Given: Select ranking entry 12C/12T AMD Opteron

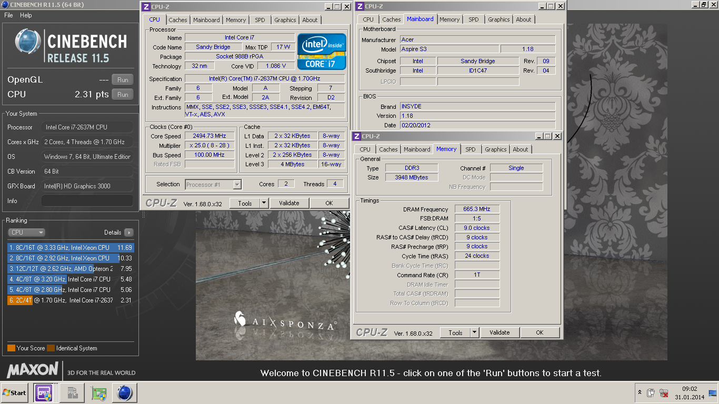Looking at the screenshot, I should [x=71, y=268].
